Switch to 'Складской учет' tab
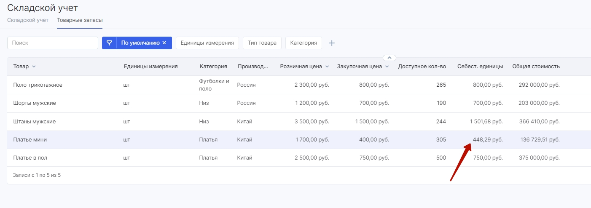The width and height of the screenshot is (591, 208). pyautogui.click(x=28, y=20)
